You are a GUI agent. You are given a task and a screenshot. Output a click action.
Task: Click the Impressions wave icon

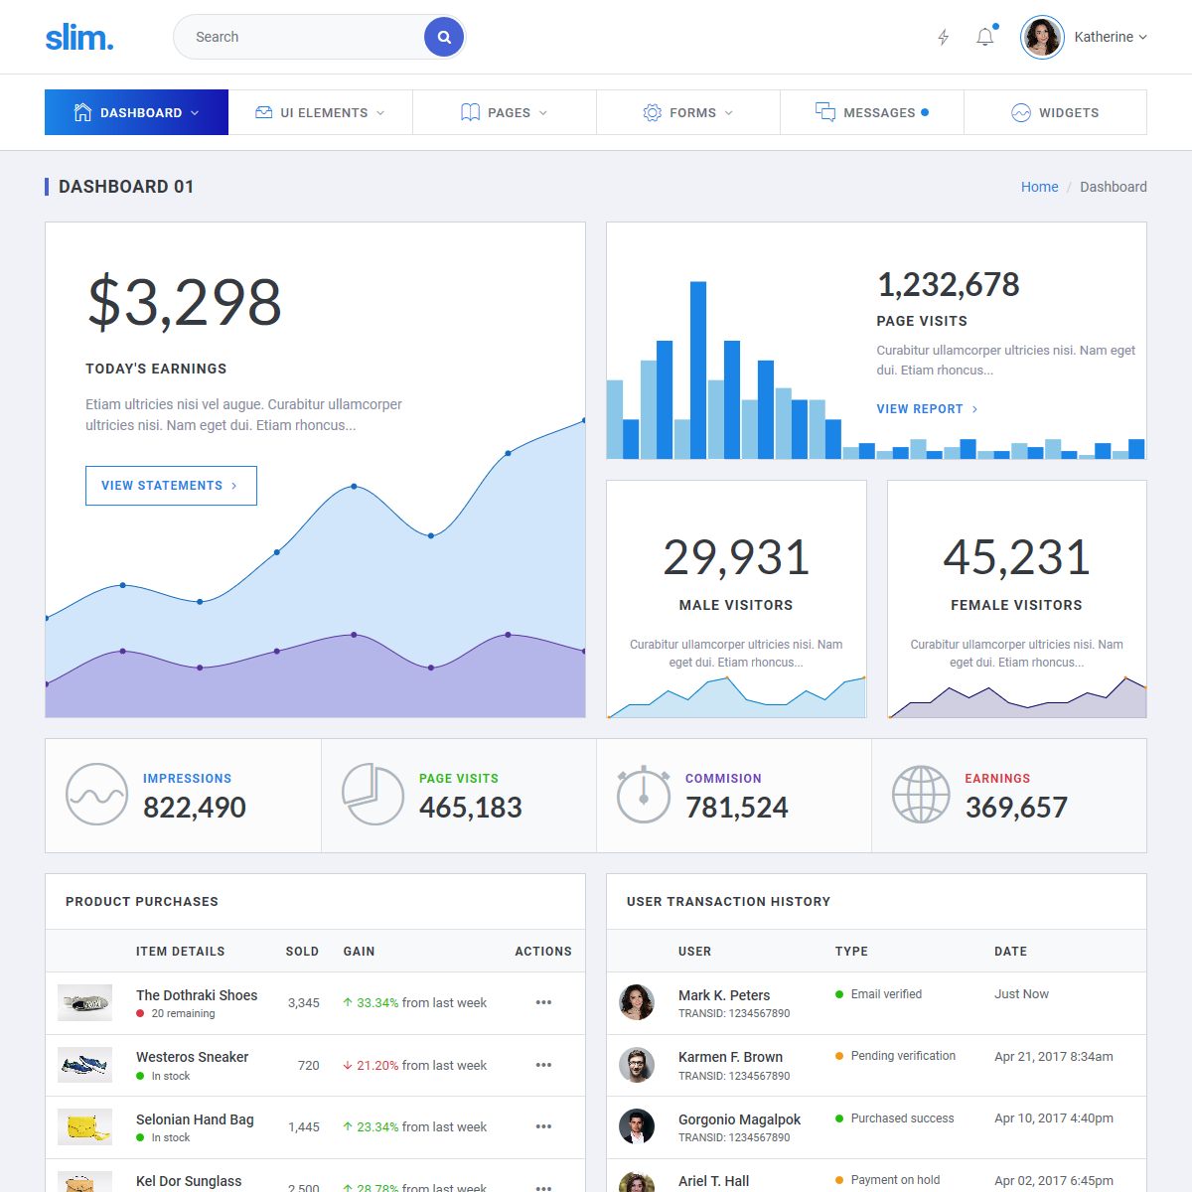click(96, 795)
